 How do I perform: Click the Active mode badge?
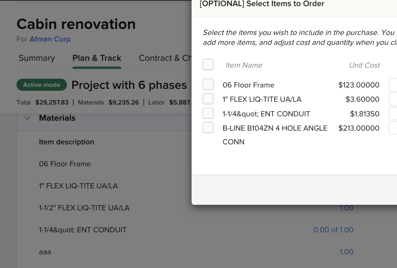(x=42, y=85)
